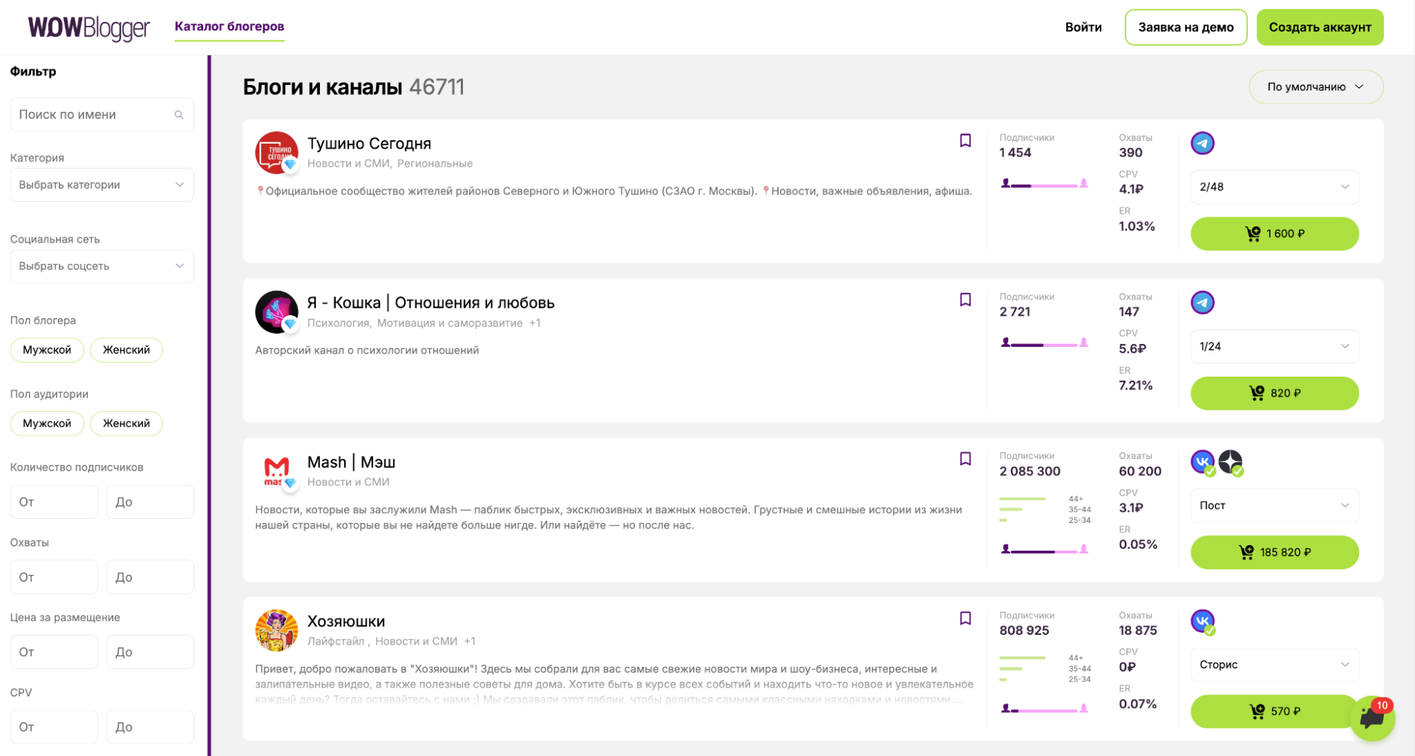The width and height of the screenshot is (1415, 756).
Task: Open the Каталог блогеров tab
Action: pyautogui.click(x=229, y=27)
